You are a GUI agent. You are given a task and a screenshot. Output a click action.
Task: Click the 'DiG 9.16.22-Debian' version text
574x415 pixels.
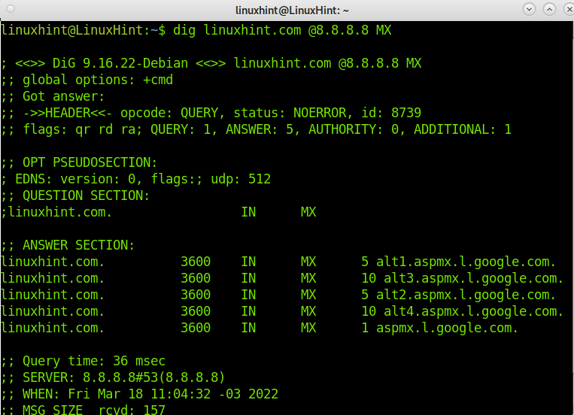pyautogui.click(x=120, y=63)
